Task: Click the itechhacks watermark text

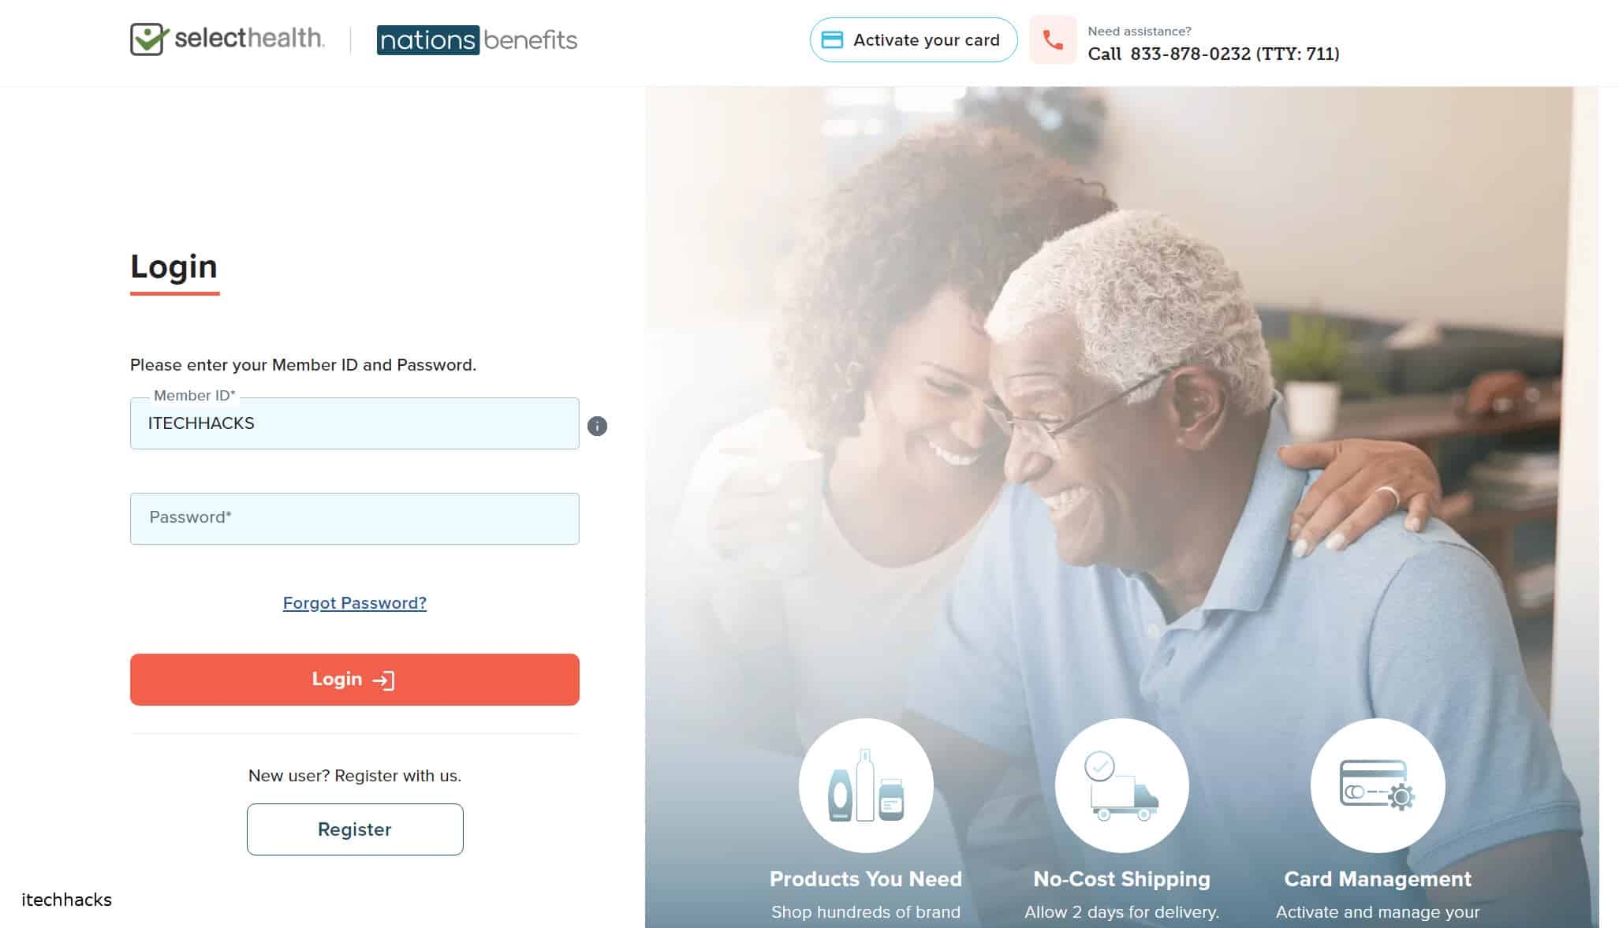Action: pyautogui.click(x=68, y=900)
